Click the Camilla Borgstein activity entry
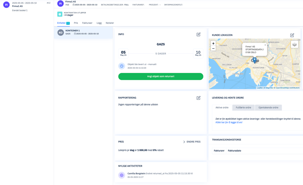 160,175
